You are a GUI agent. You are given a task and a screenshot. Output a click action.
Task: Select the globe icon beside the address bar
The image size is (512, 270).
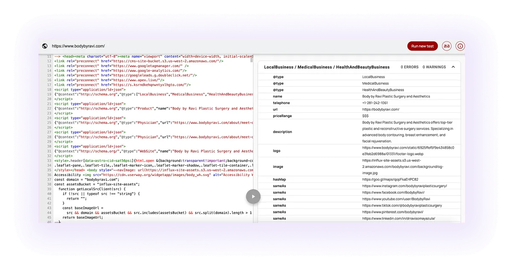[x=44, y=46]
